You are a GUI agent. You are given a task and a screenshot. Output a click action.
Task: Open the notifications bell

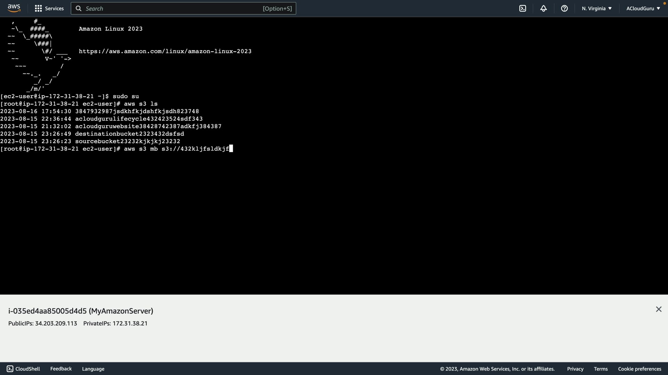[543, 8]
